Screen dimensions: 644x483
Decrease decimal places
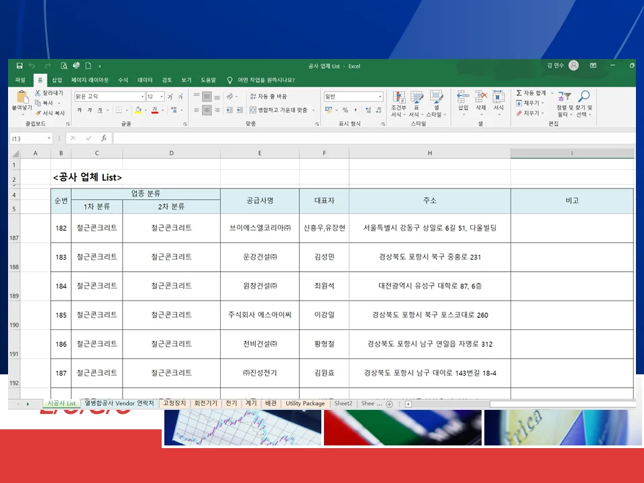pos(378,110)
